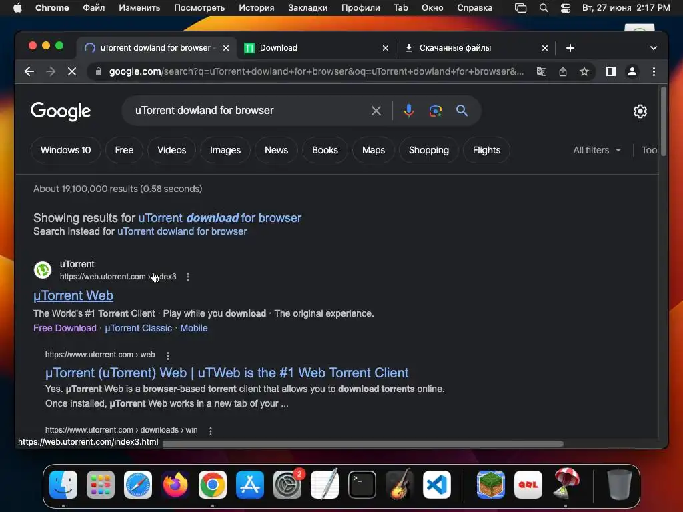Focus the Chrome address bar
Screen dimensions: 683x512
(x=316, y=71)
